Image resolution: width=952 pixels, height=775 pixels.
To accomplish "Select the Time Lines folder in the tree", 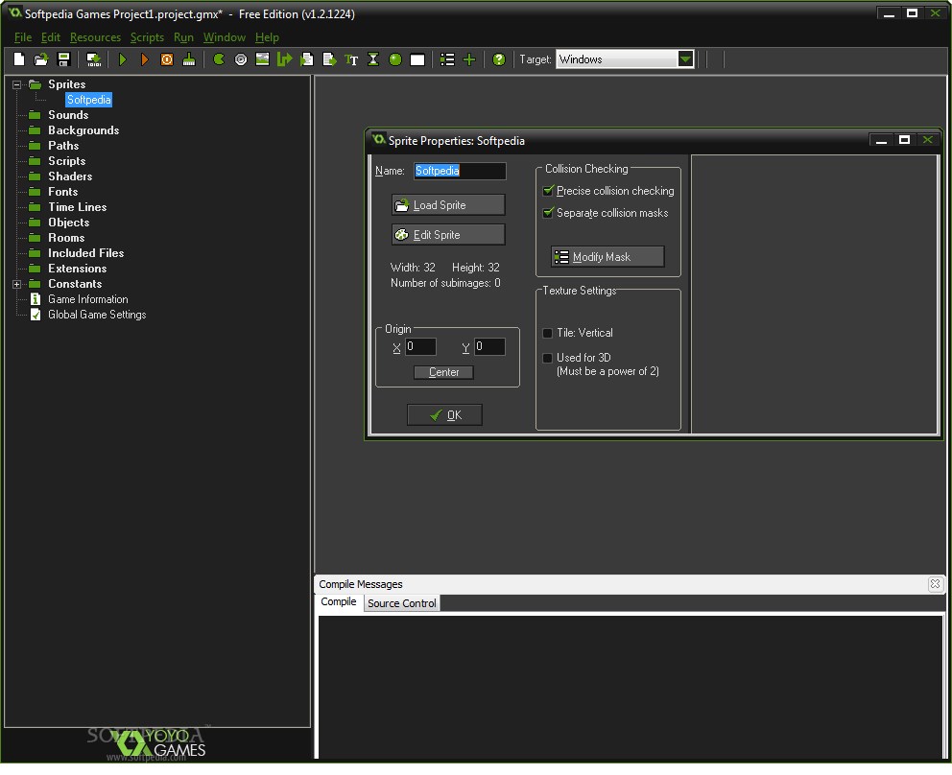I will [77, 207].
